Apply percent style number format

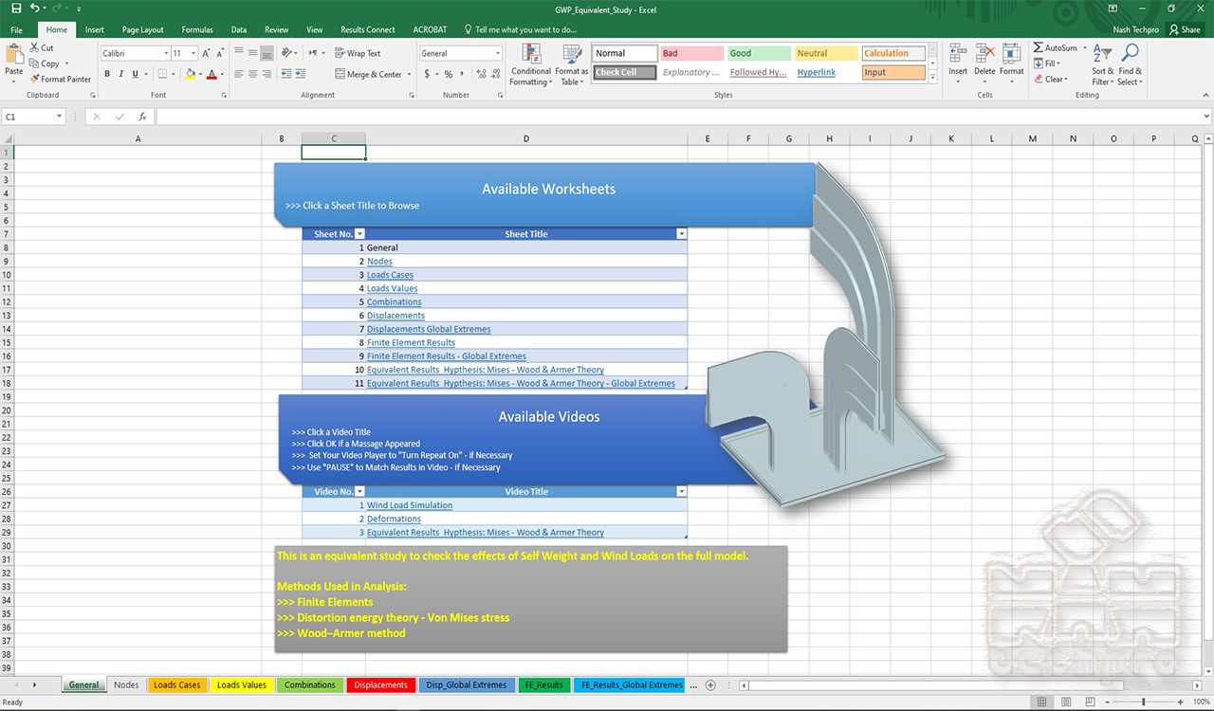click(449, 74)
